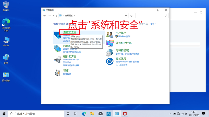Click 使用 Windows 建议的设置 link
209x117 pixels.
click(127, 62)
